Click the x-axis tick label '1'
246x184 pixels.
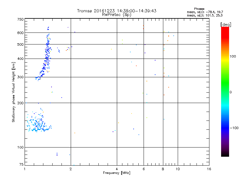click(25, 169)
